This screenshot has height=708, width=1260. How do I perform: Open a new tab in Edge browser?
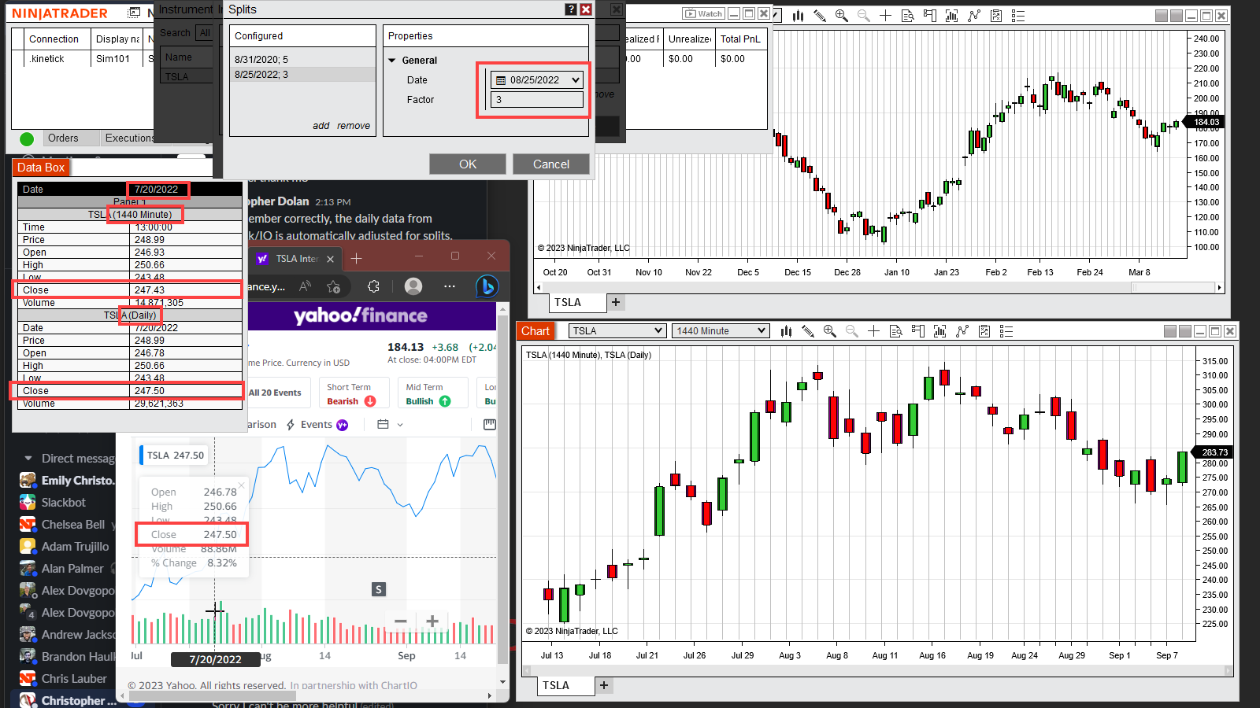[x=356, y=259]
